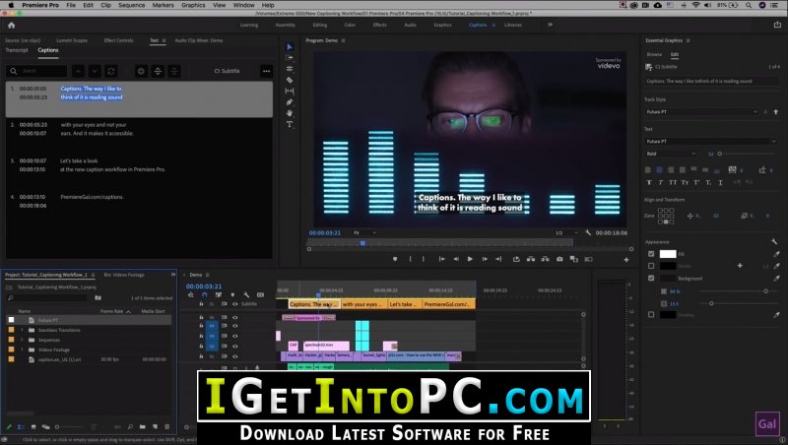
Task: Select the Pen tool
Action: click(x=290, y=101)
